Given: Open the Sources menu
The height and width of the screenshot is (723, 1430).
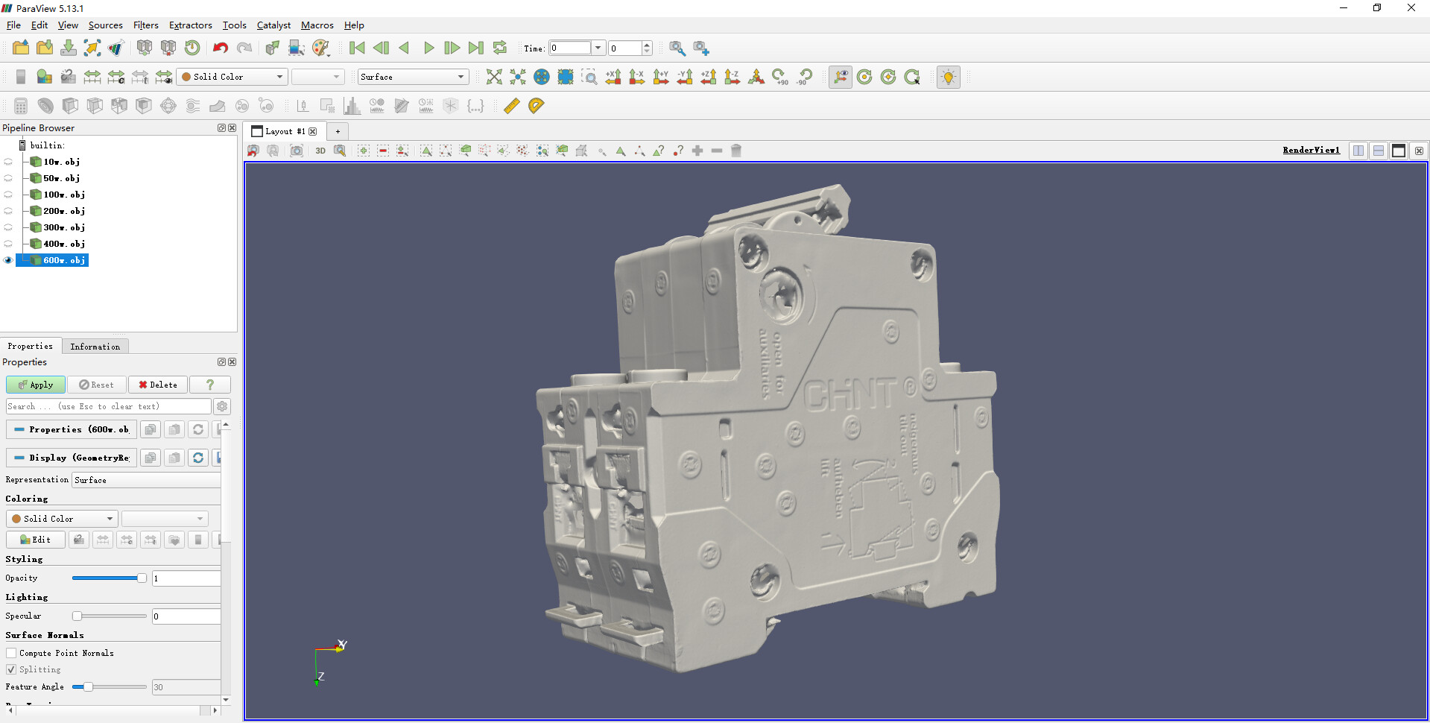Looking at the screenshot, I should (106, 25).
